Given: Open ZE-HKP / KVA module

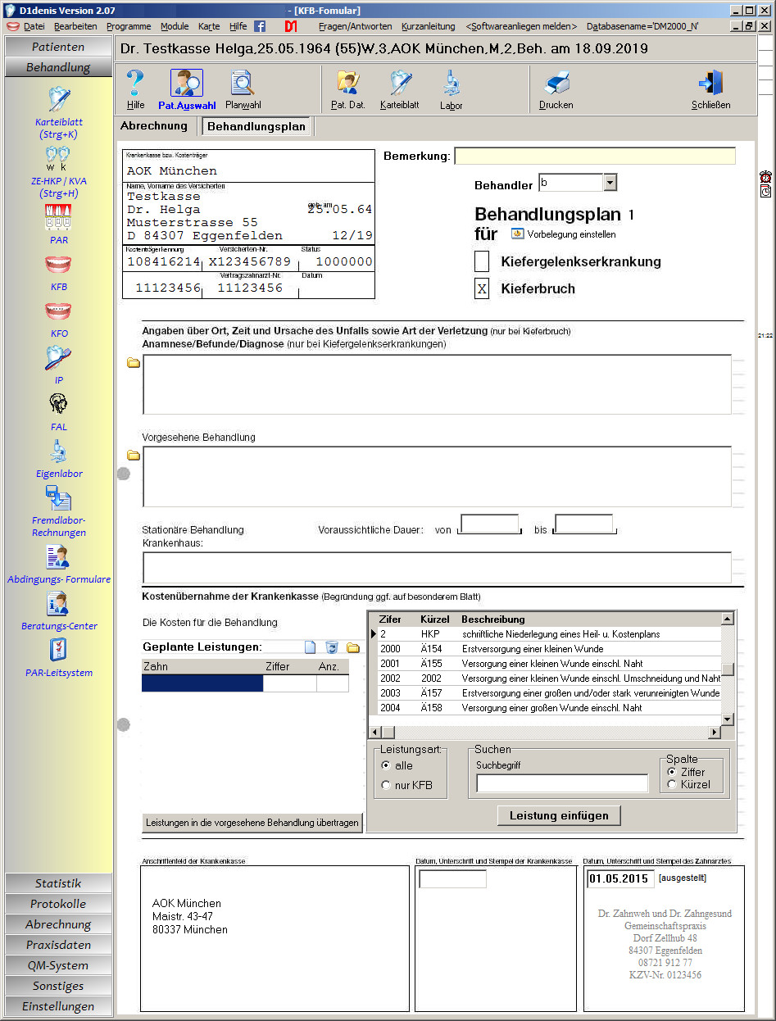Looking at the screenshot, I should coord(58,156).
